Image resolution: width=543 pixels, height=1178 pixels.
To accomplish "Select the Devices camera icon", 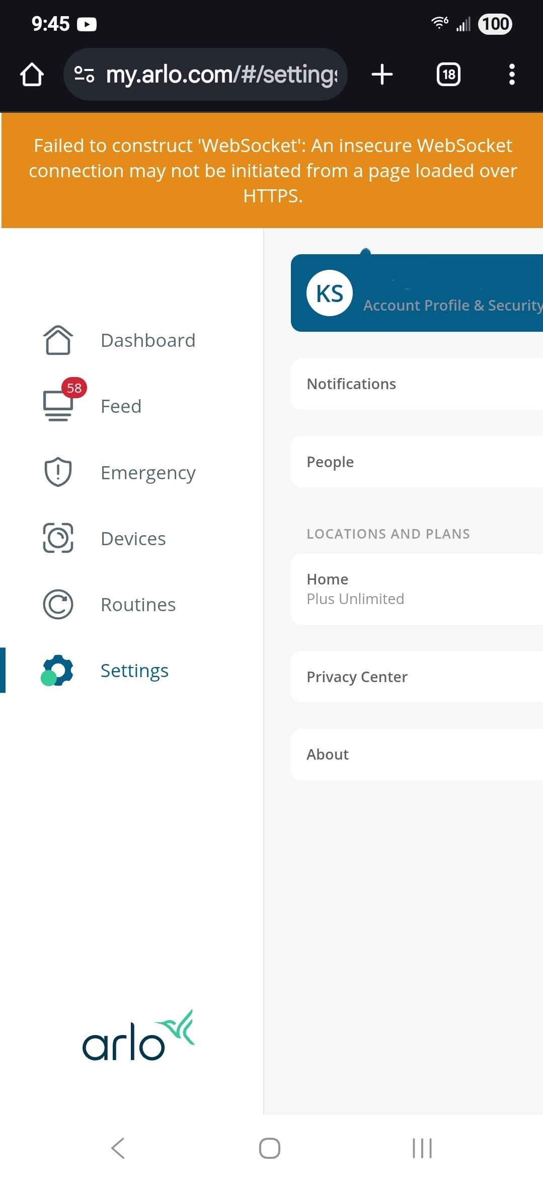I will tap(58, 538).
